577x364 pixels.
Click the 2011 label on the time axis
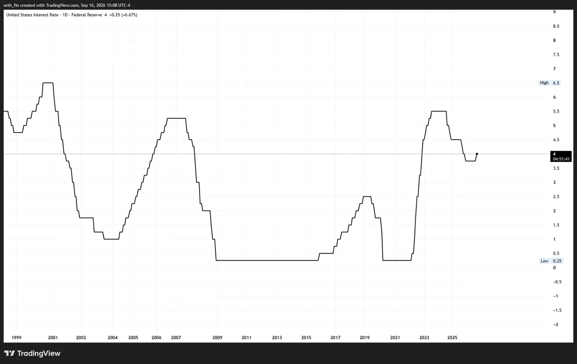click(x=246, y=338)
